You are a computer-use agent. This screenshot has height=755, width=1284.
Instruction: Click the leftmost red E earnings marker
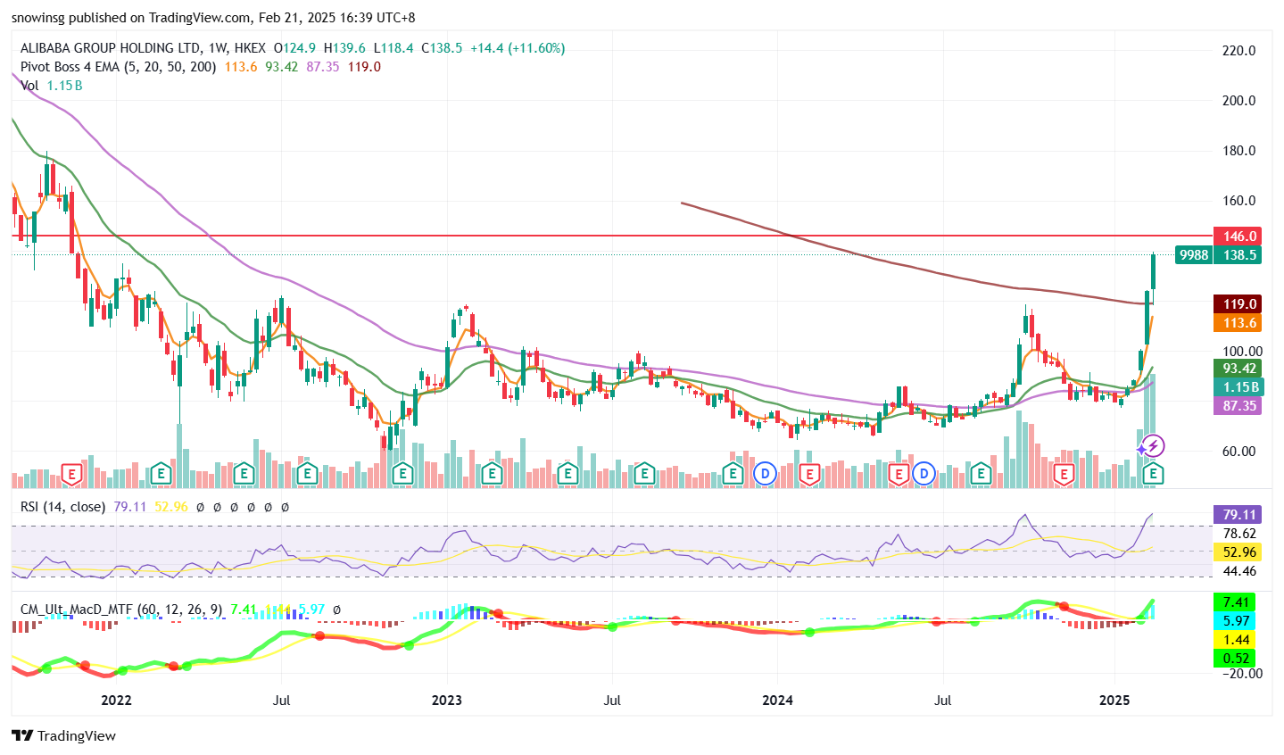72,473
